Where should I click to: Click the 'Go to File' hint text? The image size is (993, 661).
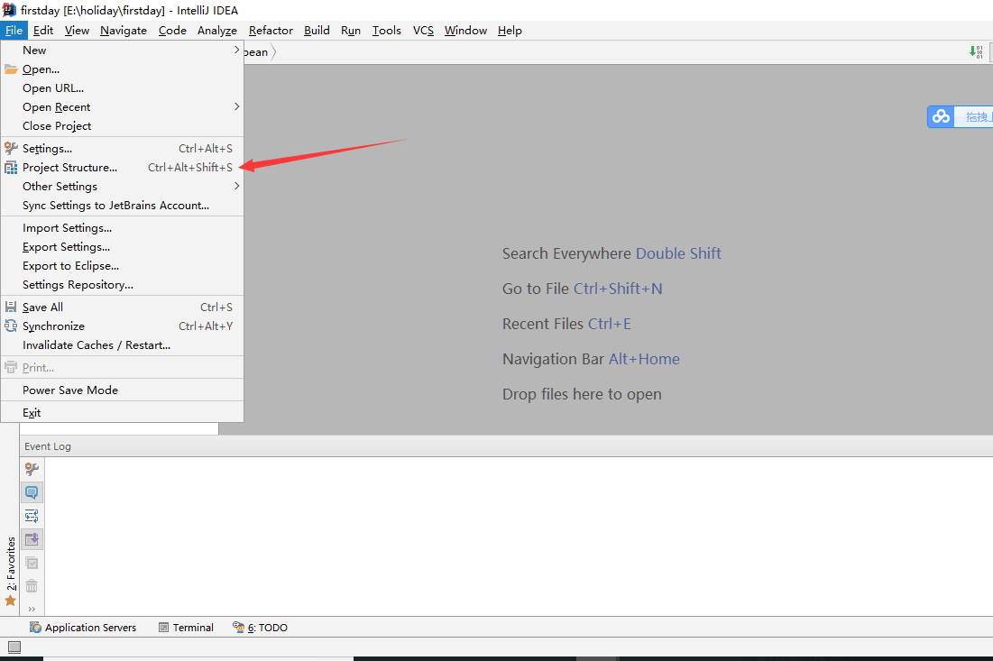[536, 289]
